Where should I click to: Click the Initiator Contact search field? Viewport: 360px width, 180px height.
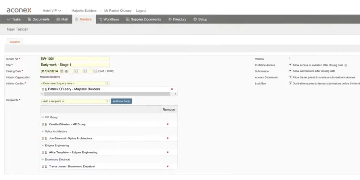(75, 83)
